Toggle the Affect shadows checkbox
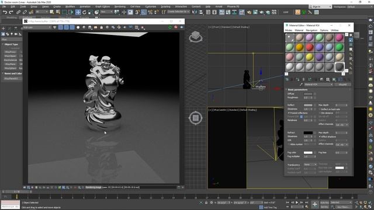 click(x=320, y=136)
